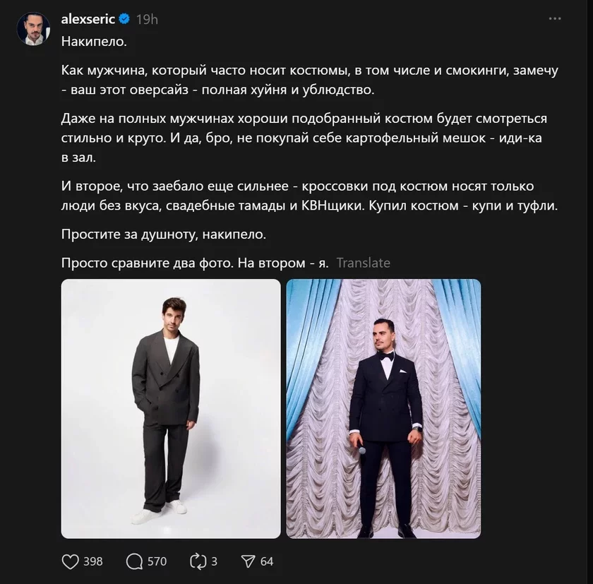
Task: Open replies with the comment bubble icon
Action: tap(134, 561)
